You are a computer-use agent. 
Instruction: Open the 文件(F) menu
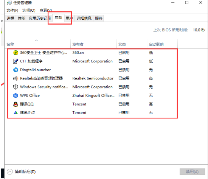pos(12,10)
